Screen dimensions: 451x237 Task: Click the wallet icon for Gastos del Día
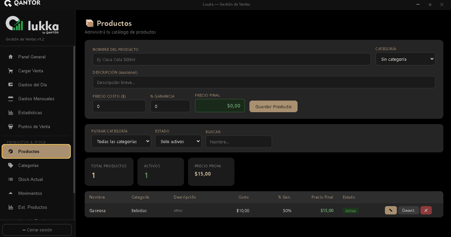tap(11, 85)
